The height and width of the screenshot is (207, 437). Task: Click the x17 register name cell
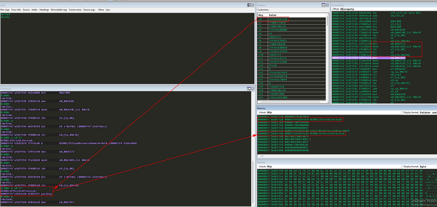pos(262,79)
